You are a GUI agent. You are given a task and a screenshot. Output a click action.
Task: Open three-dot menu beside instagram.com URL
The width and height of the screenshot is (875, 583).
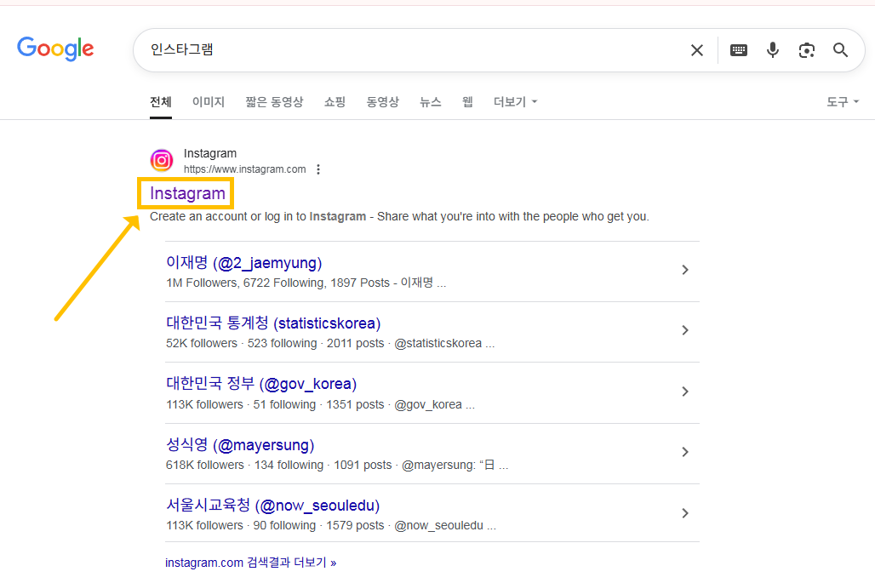tap(318, 169)
